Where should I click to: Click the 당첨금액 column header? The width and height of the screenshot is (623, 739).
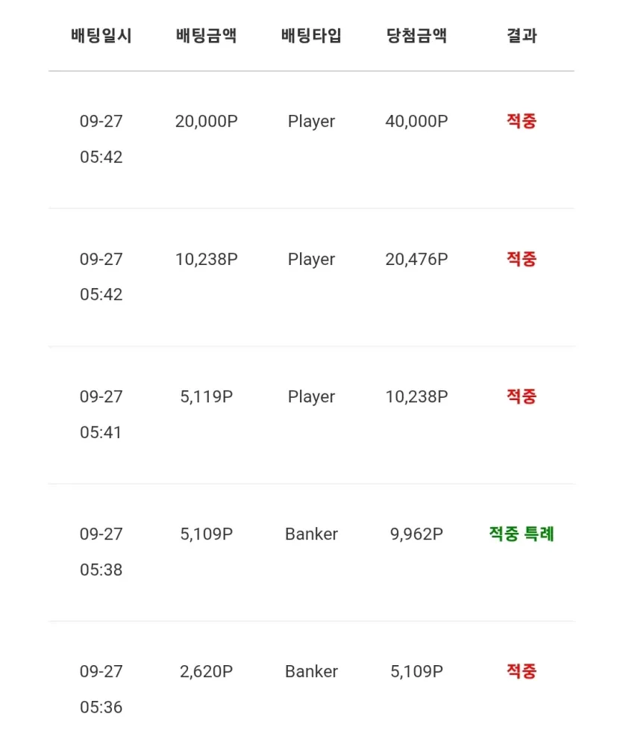[x=416, y=36]
